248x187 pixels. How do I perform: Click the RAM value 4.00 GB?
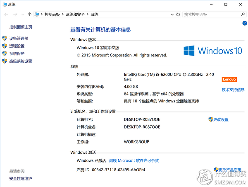coord(131,87)
